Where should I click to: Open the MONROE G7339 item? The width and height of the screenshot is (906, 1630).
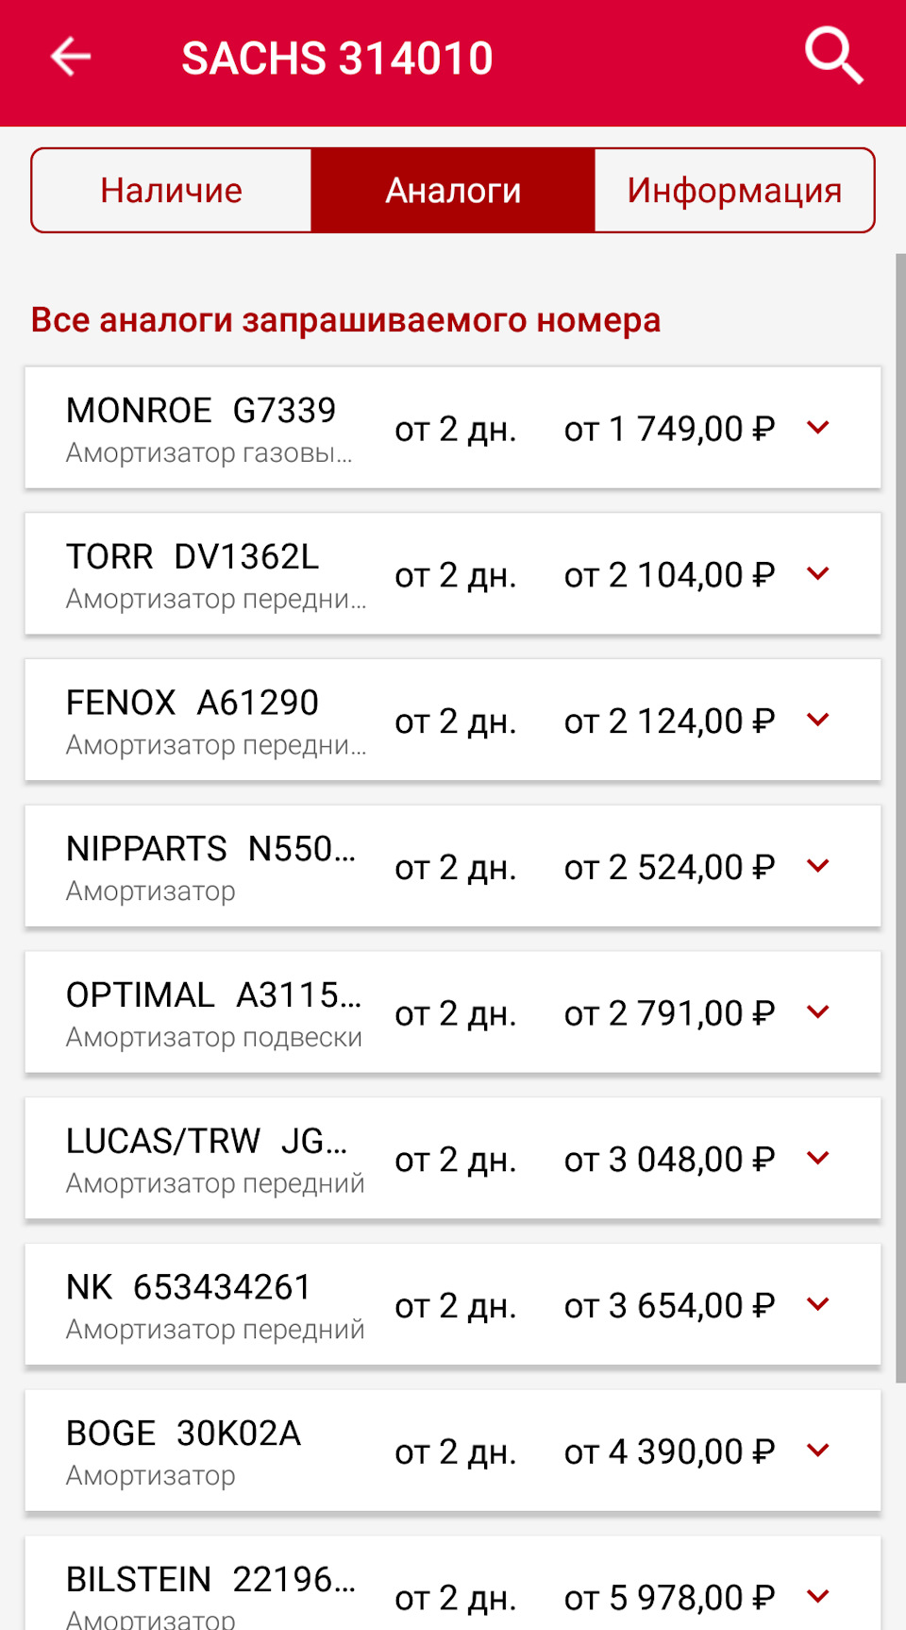pos(453,428)
